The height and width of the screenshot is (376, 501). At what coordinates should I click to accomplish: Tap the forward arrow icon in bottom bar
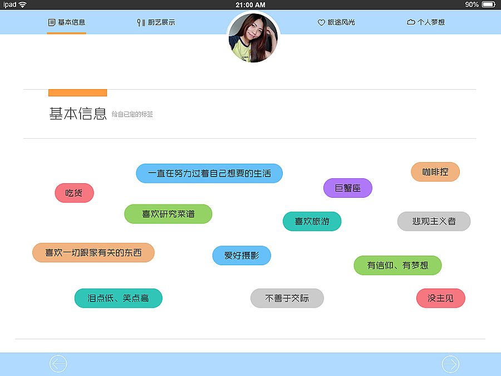[x=450, y=364]
